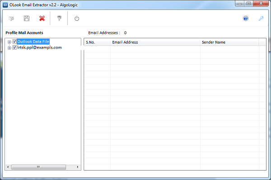Image resolution: width=271 pixels, height=180 pixels.
Task: Click the extract emails toolbar icon
Action: tap(11, 18)
